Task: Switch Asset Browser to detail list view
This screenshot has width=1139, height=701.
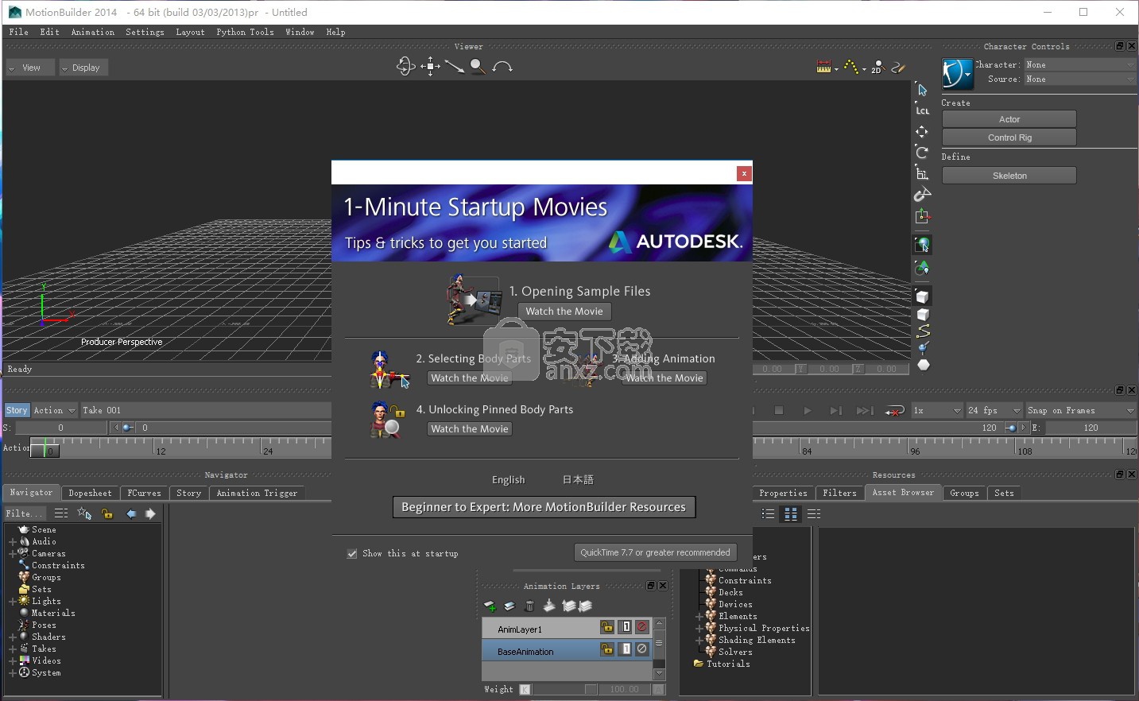Action: [x=813, y=514]
